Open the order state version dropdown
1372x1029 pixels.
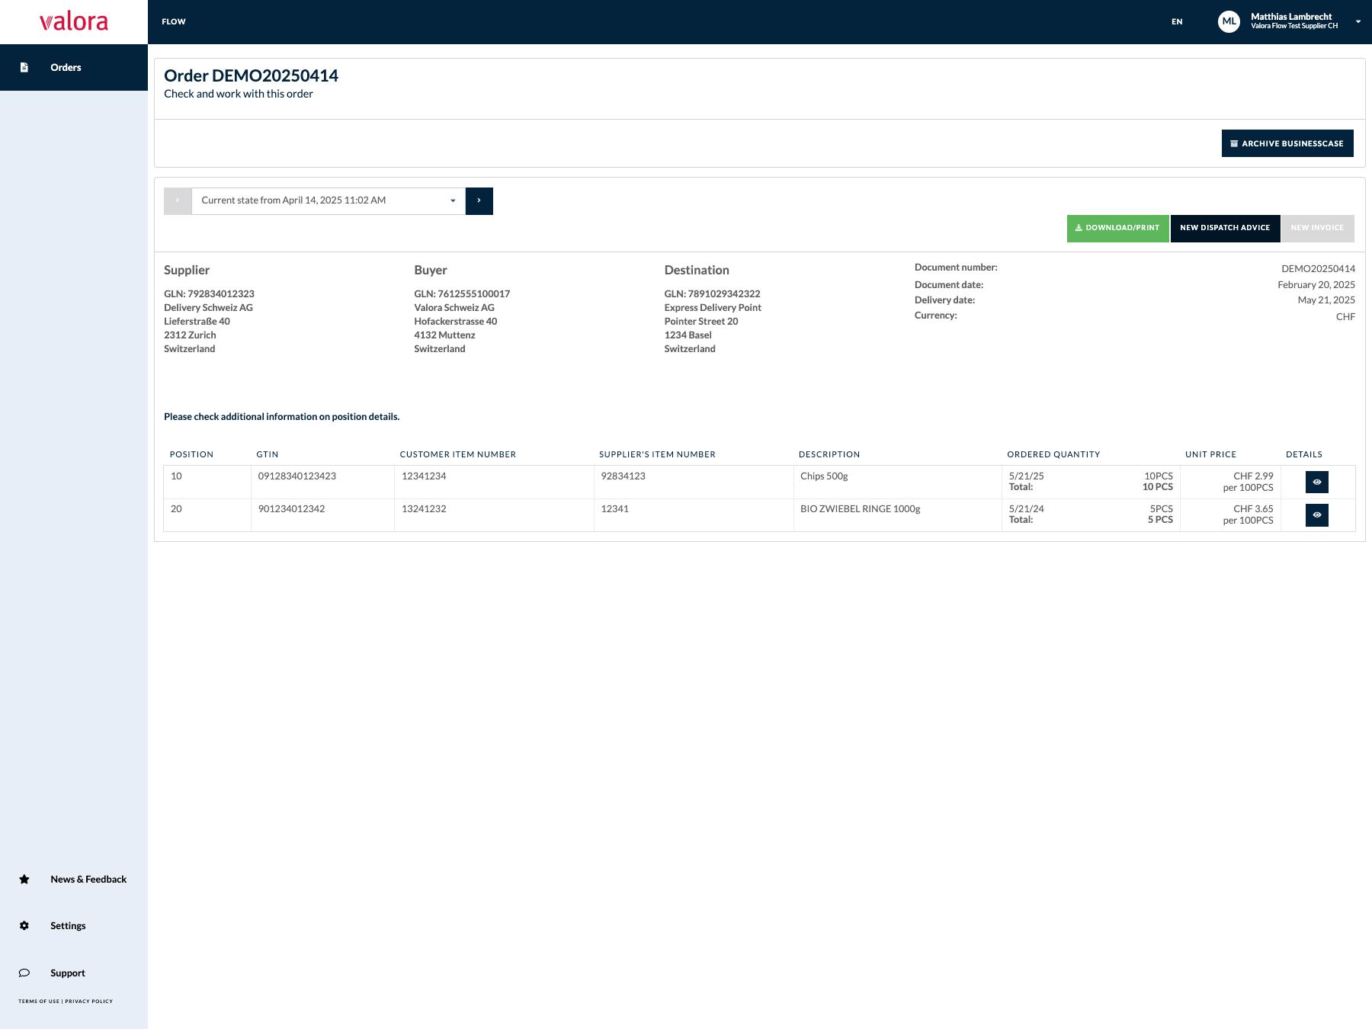[x=328, y=200]
